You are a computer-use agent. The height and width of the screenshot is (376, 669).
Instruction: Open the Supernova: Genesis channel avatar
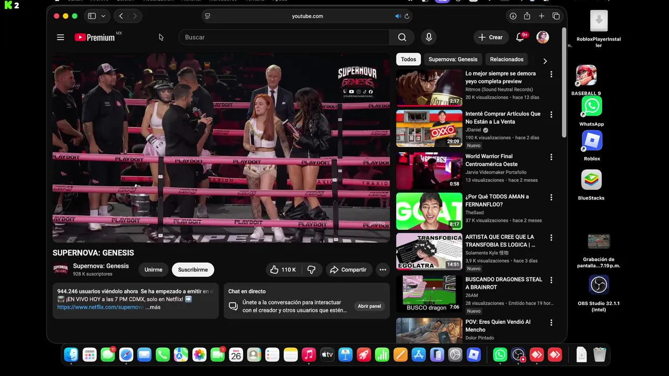click(61, 269)
